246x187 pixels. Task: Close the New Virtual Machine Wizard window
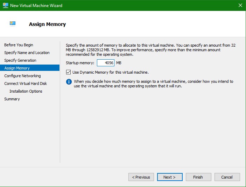click(240, 5)
